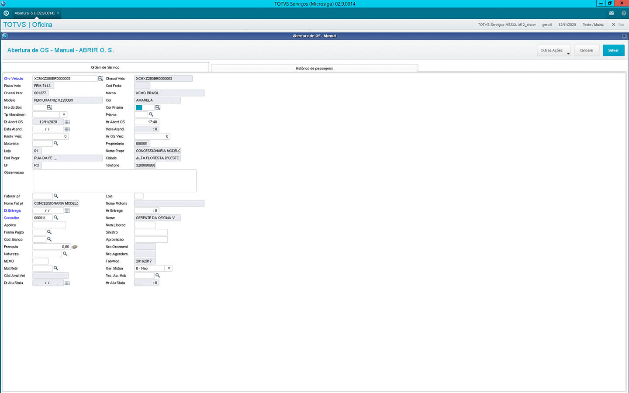Click the mail envelope icon in header
The image size is (629, 393).
coord(612,13)
